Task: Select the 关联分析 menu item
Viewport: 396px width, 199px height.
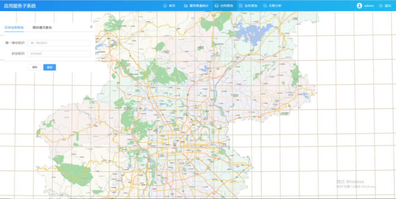Action: pyautogui.click(x=275, y=6)
